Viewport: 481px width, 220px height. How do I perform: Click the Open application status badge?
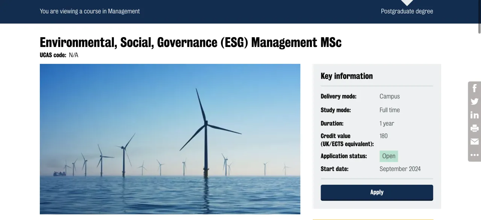coord(389,156)
